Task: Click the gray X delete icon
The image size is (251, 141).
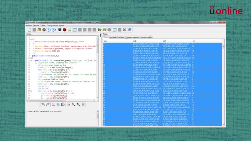Action: [125, 30]
